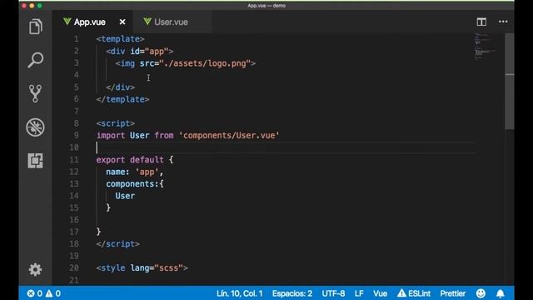The height and width of the screenshot is (300, 533).
Task: Click the closing </div> tag
Action: 120,87
